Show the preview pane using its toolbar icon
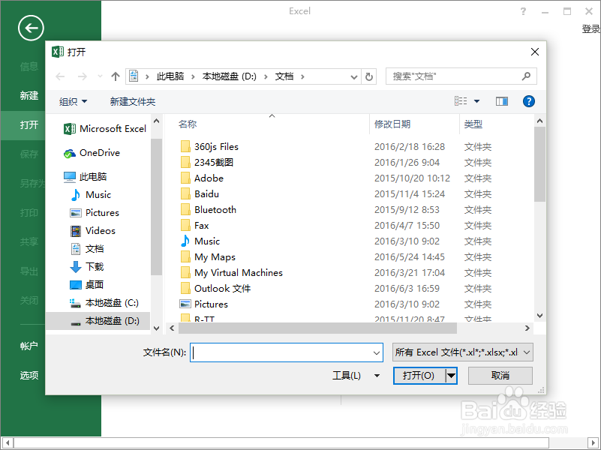The width and height of the screenshot is (601, 450). pos(503,101)
